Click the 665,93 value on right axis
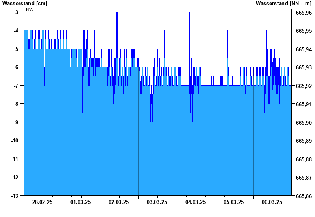Image resolution: width=315 pixels, height=217 pixels. click(304, 67)
